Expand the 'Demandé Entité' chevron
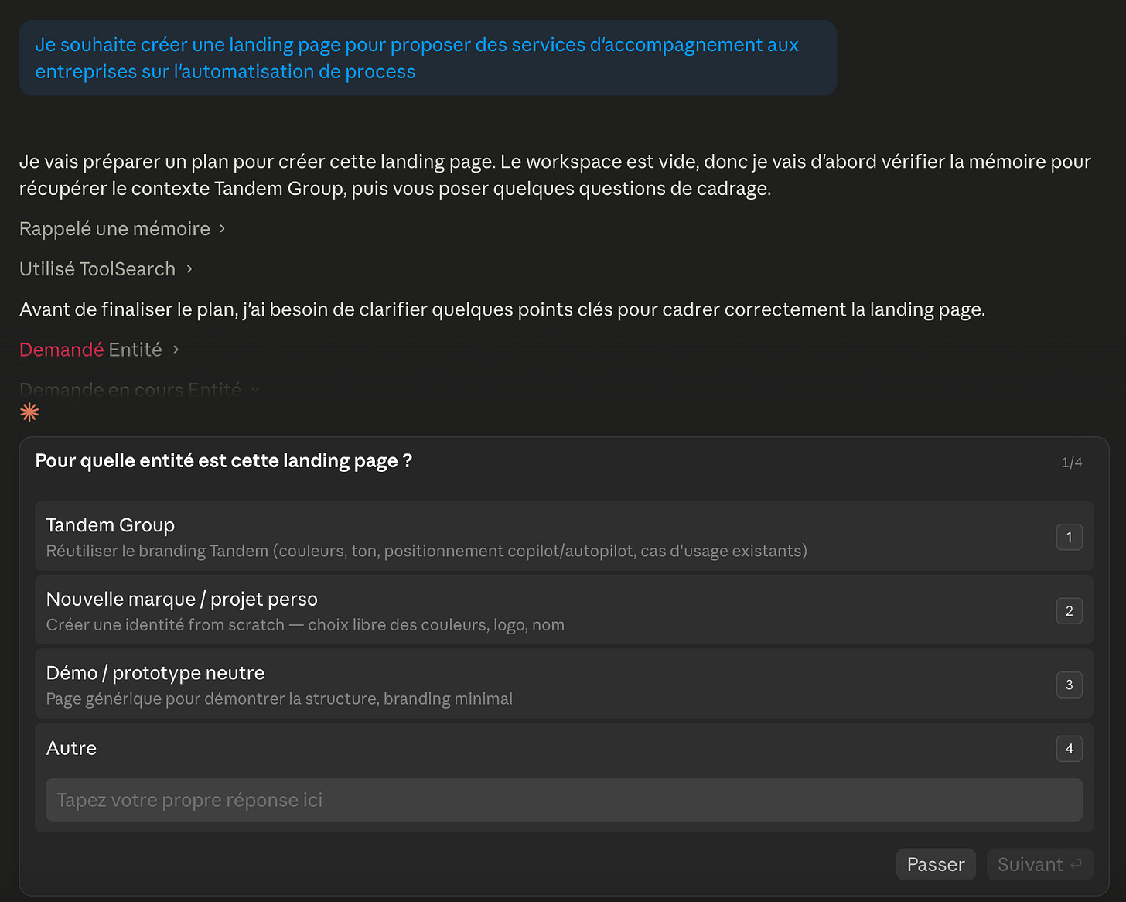Viewport: 1126px width, 902px height. [176, 350]
